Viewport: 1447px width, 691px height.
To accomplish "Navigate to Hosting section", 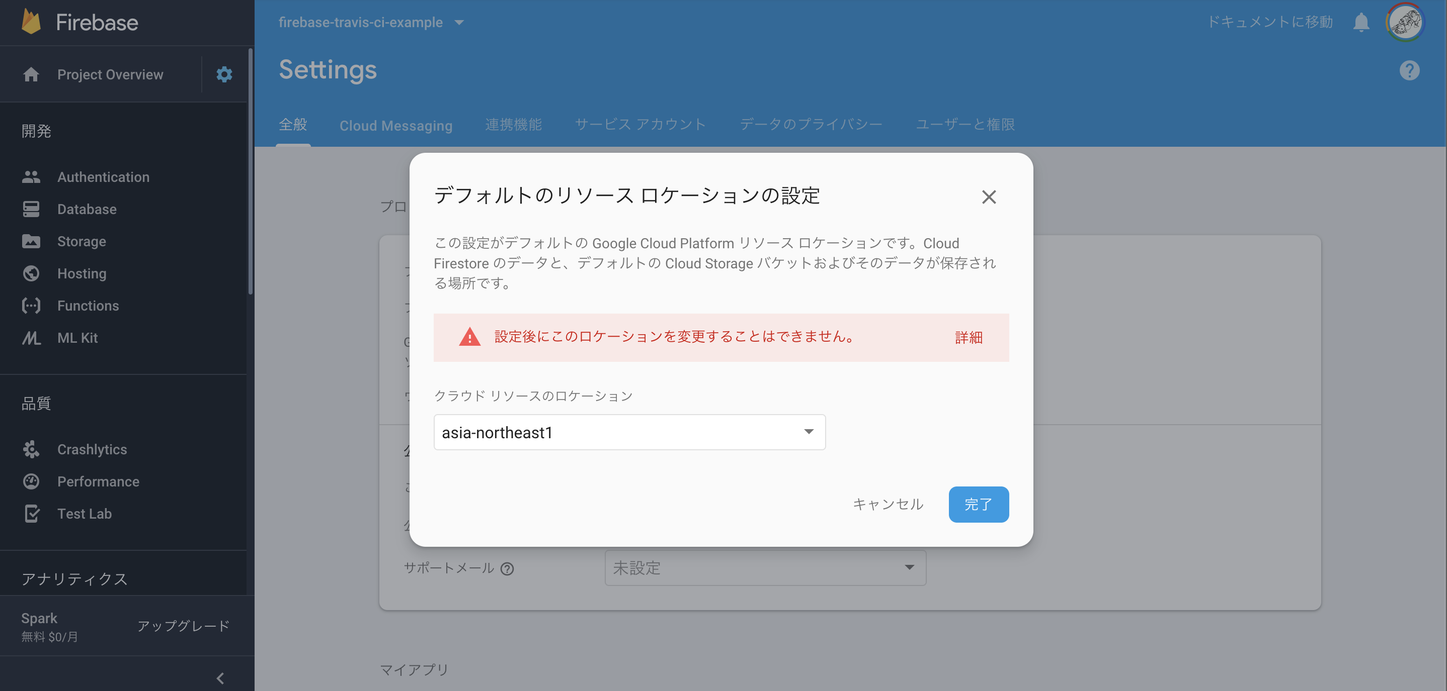I will (81, 273).
